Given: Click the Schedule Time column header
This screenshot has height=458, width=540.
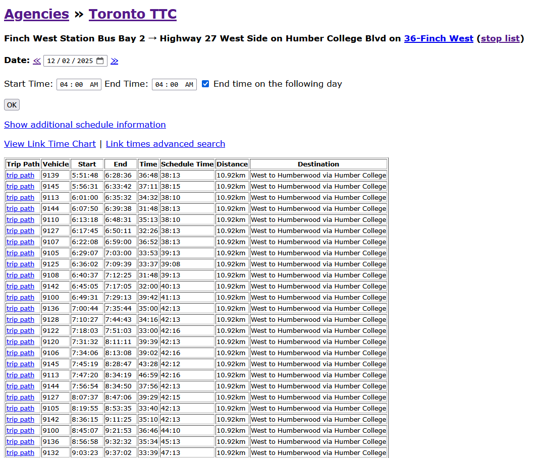Looking at the screenshot, I should [187, 164].
